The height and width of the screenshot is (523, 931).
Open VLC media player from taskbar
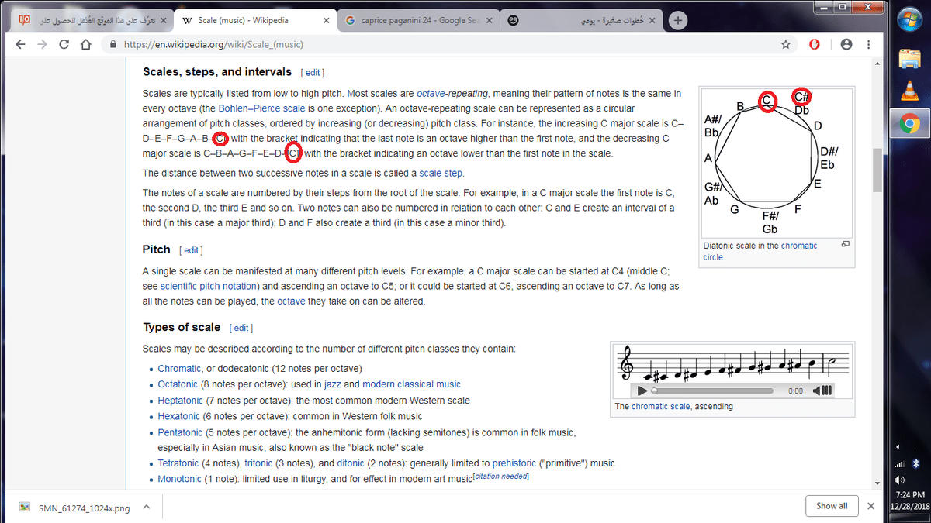[909, 90]
